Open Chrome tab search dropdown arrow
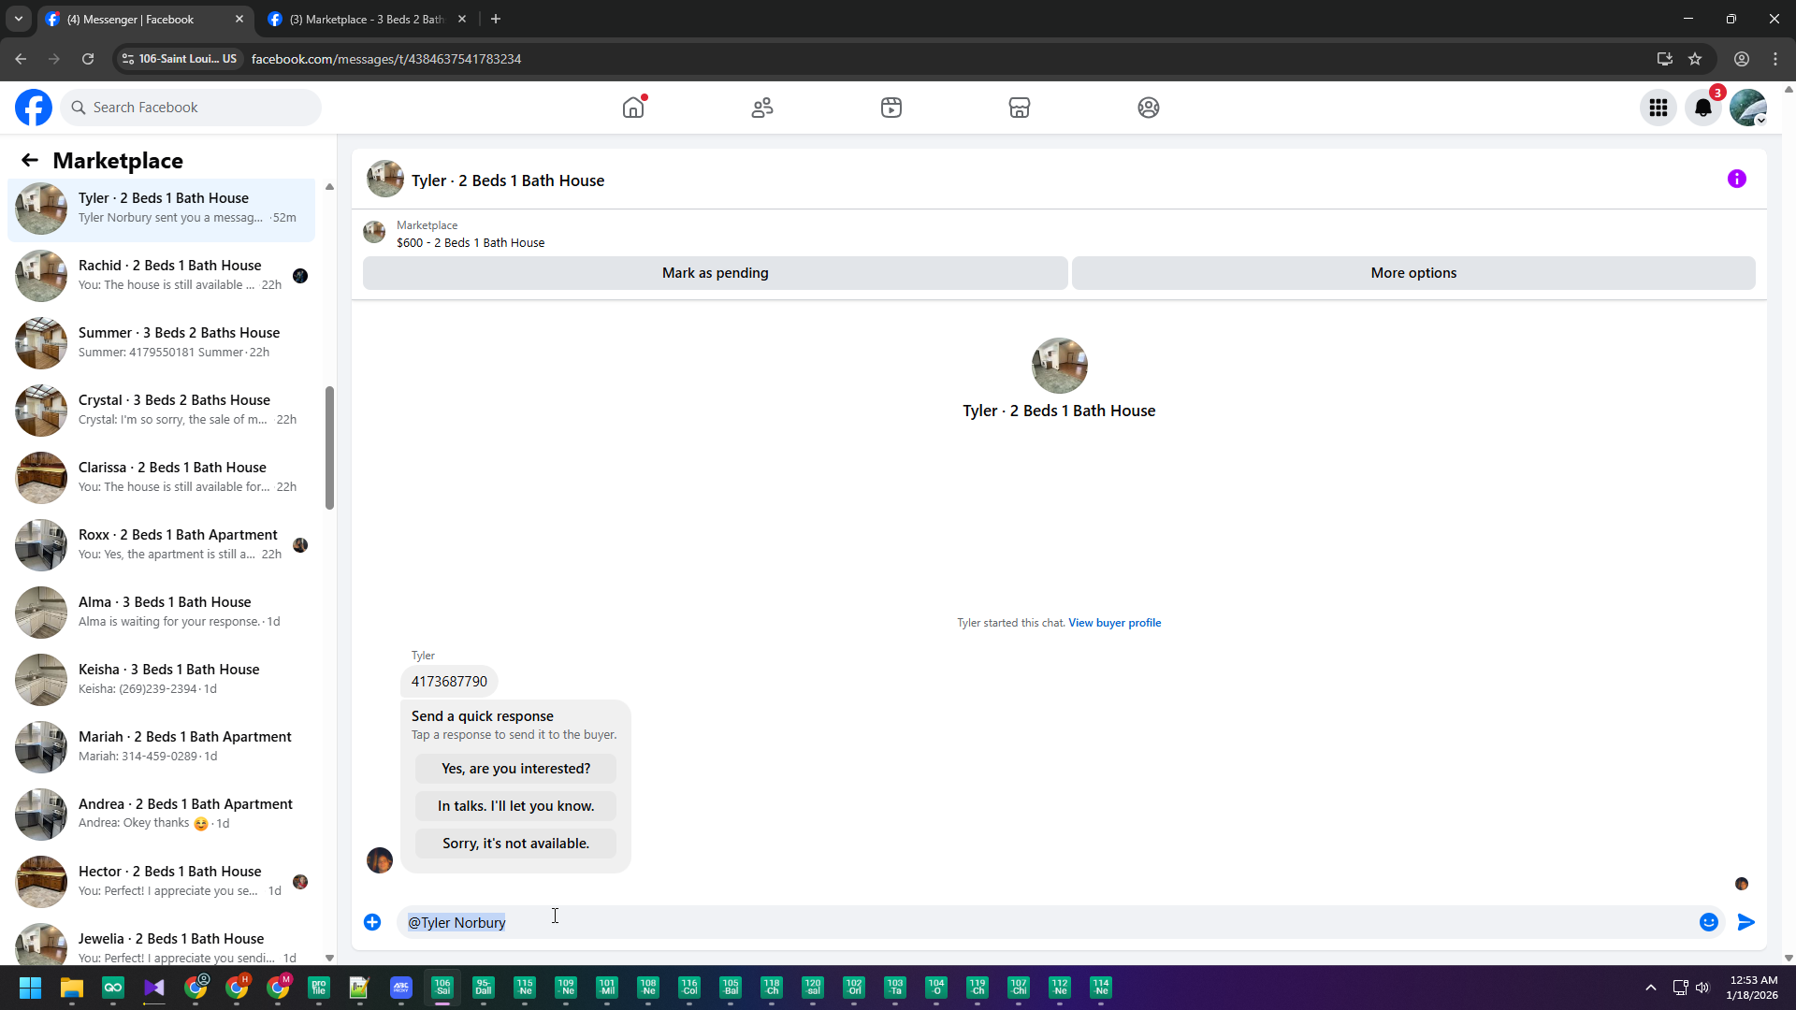 coord(19,19)
